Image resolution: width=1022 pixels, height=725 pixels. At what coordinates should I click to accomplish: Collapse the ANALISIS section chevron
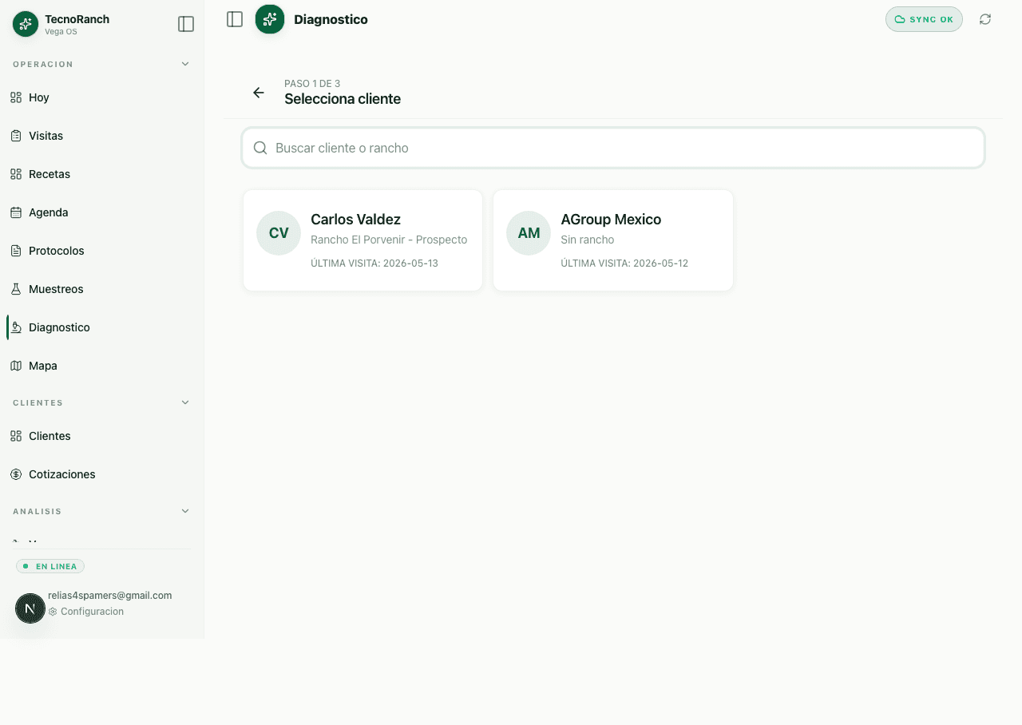[x=185, y=511]
